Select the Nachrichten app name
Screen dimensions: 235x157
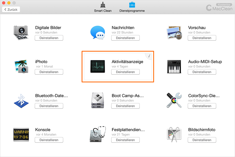click(123, 28)
